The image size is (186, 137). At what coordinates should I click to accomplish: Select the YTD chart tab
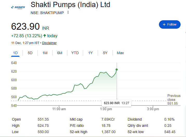[75, 53]
